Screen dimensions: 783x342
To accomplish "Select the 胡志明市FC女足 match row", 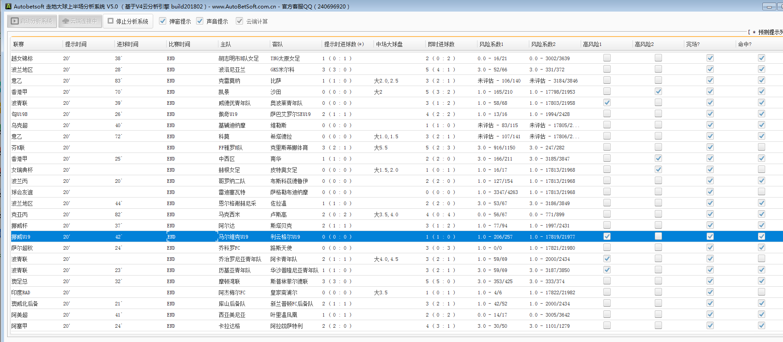I will [239, 58].
